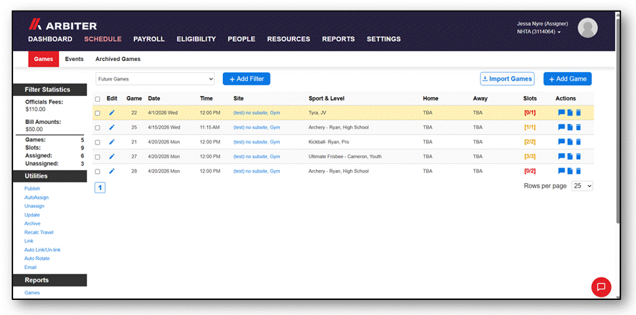Toggle the select-all checkbox in table header

[97, 99]
